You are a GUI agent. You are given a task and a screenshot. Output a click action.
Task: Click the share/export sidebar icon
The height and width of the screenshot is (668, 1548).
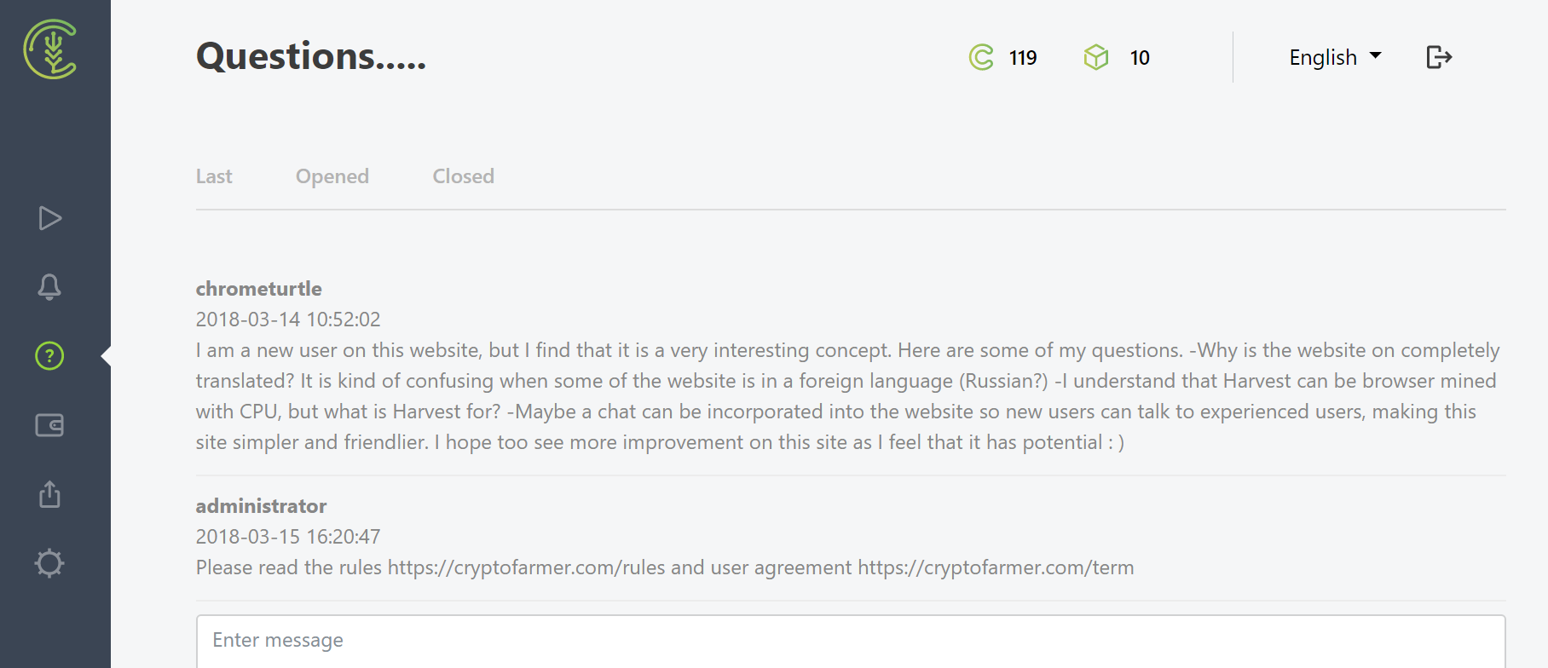point(49,494)
